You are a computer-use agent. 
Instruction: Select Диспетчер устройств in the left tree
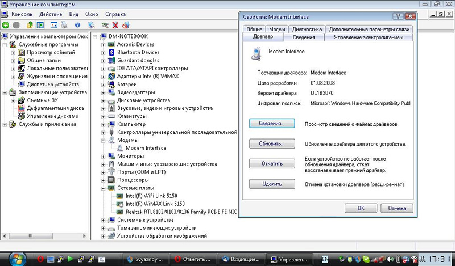[x=52, y=85]
